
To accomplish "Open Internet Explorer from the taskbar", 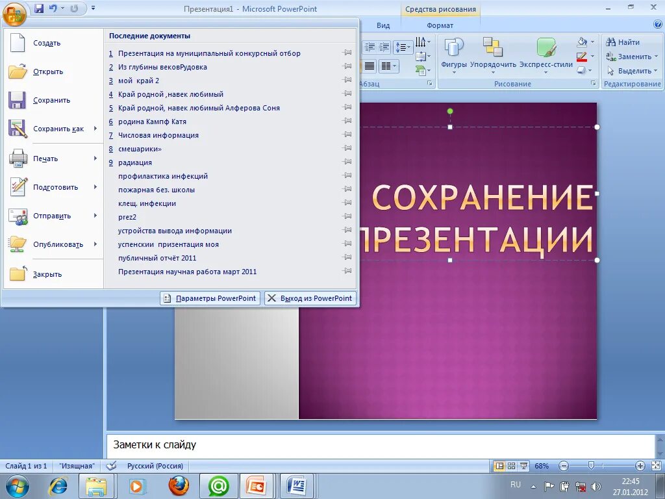I will click(58, 486).
